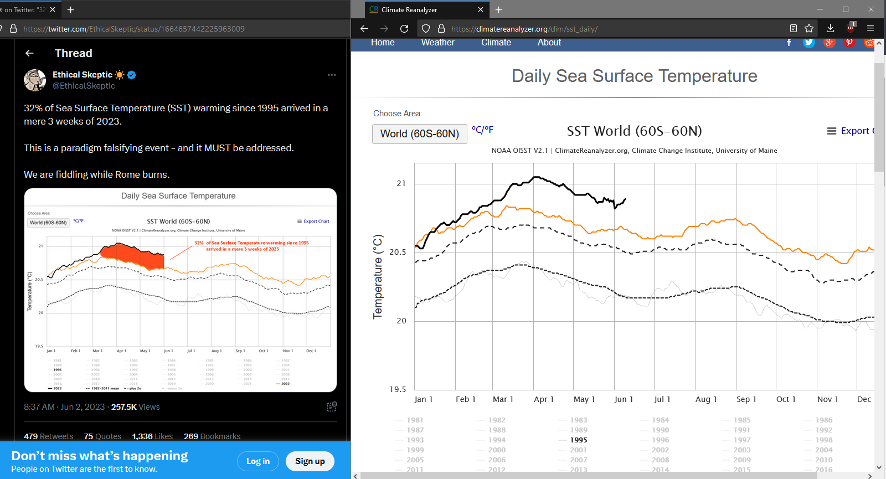Viewport: 886px width, 479px height.
Task: Toggle the 1982 series in the legend
Action: coord(491,420)
